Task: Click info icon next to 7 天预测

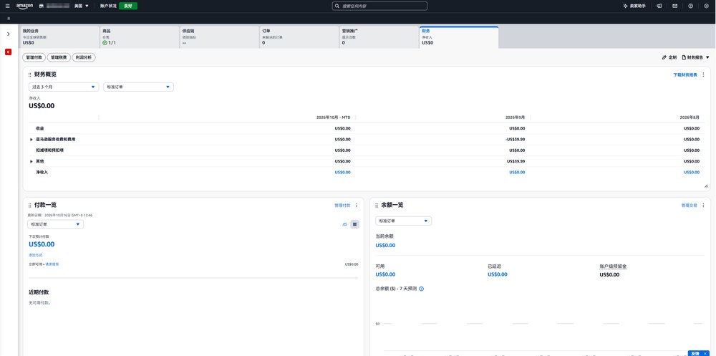Action: click(x=421, y=289)
